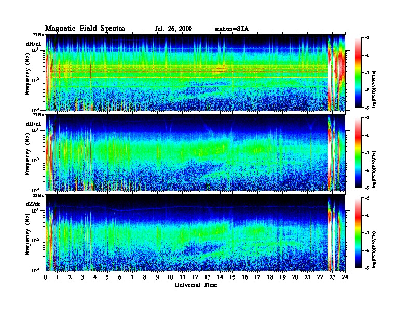Click the "-9" value on the dH/dt color scale
The image size is (411, 318).
tap(367, 108)
